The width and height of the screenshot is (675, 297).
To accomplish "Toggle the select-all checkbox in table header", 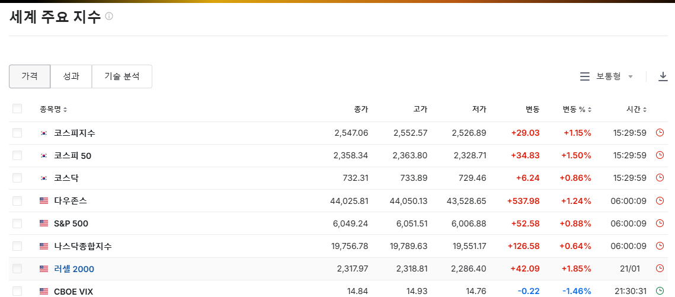I will (x=17, y=108).
